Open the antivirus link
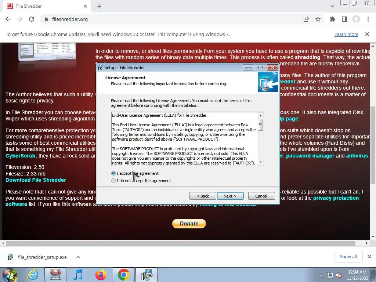Viewport: 376px width, 282px height. [357, 156]
